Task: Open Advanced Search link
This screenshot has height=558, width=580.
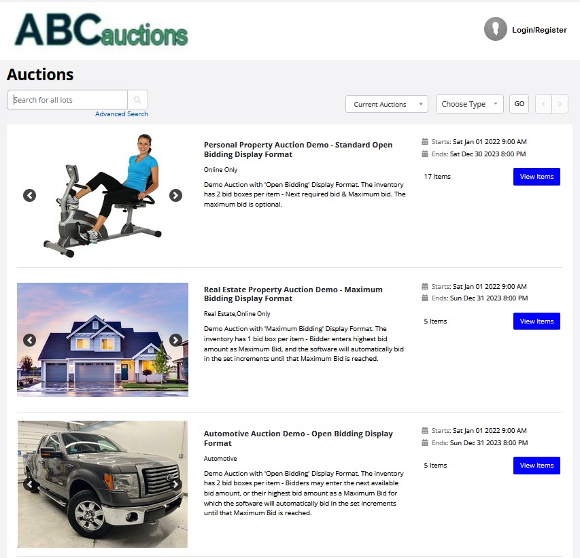Action: (x=122, y=114)
